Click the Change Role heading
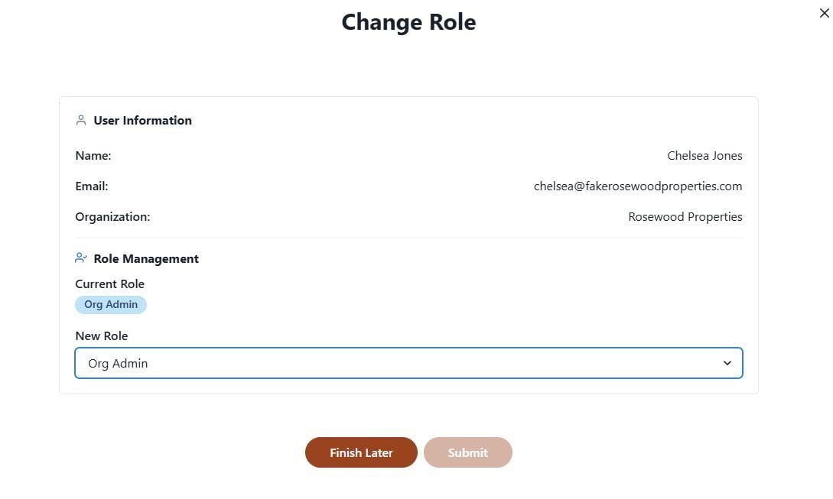The width and height of the screenshot is (833, 499). point(408,22)
